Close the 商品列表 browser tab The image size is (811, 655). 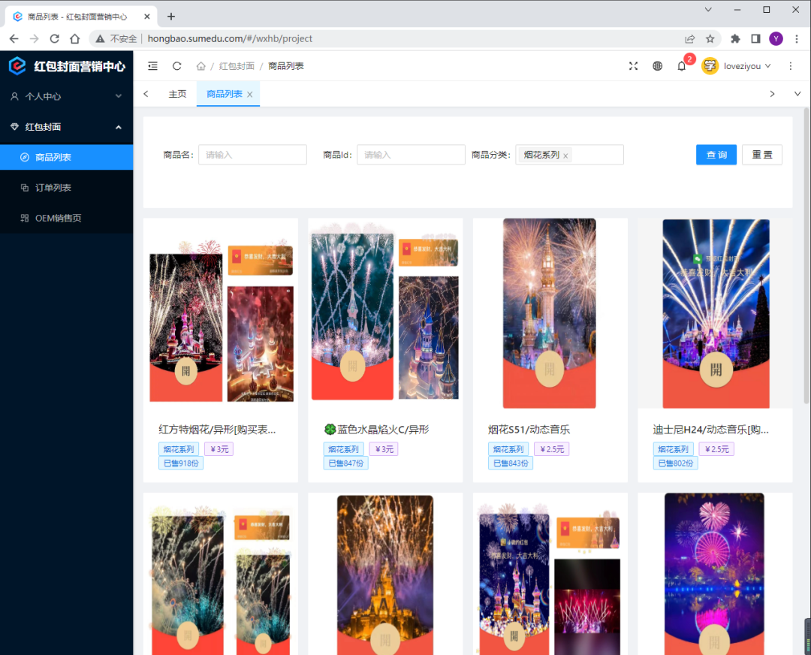coord(147,17)
